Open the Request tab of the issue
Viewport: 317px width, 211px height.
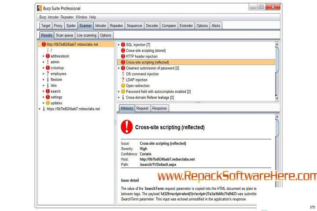[x=142, y=108]
